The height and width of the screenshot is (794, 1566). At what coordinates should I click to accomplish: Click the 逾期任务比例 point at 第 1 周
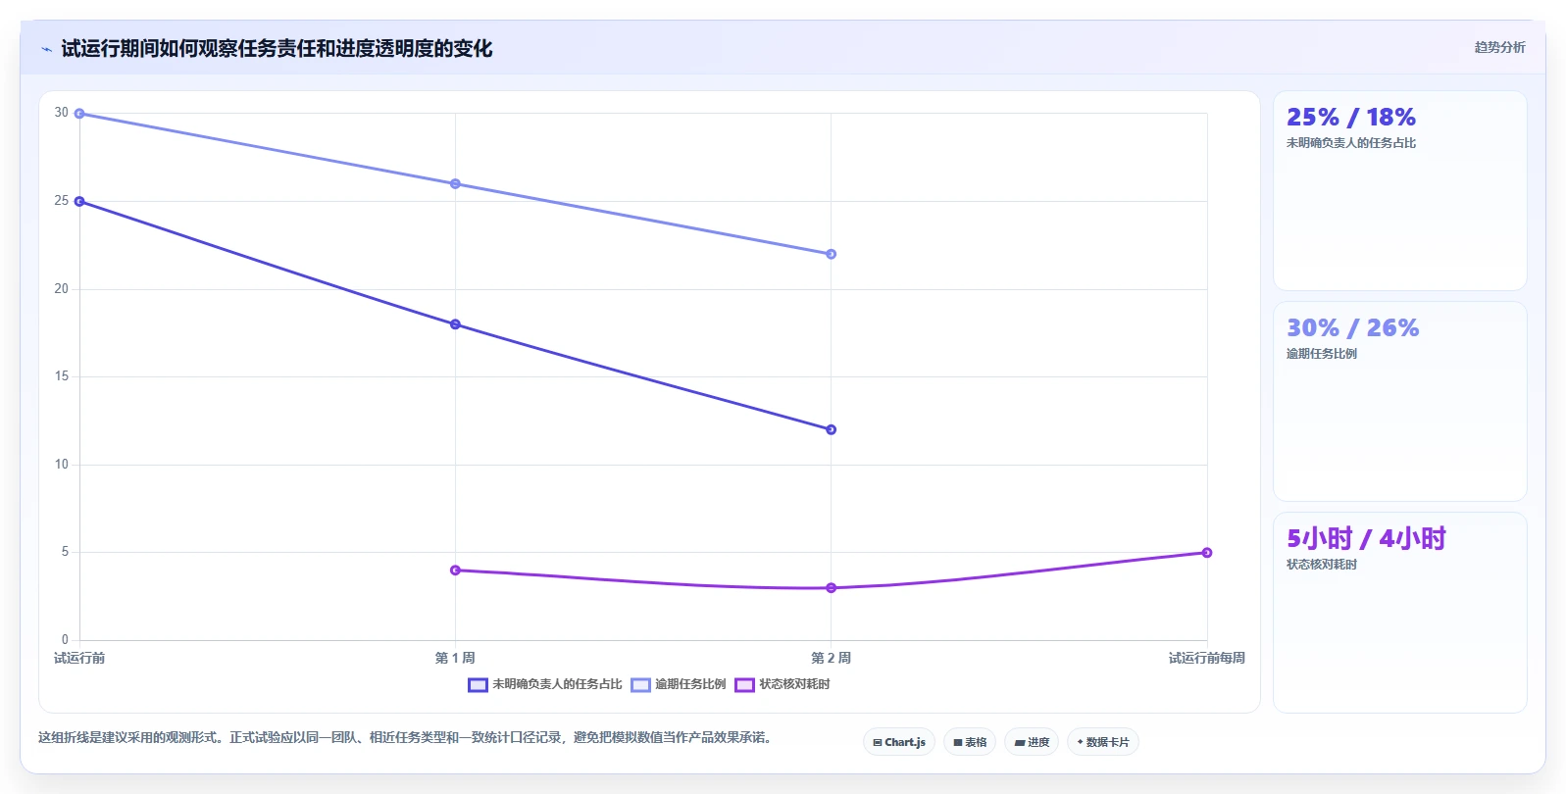455,184
